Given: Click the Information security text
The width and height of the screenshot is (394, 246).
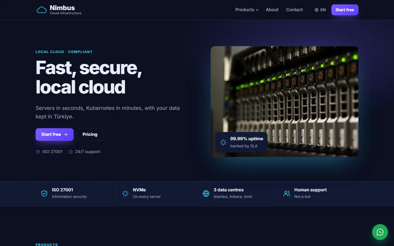Looking at the screenshot, I should click(69, 197).
